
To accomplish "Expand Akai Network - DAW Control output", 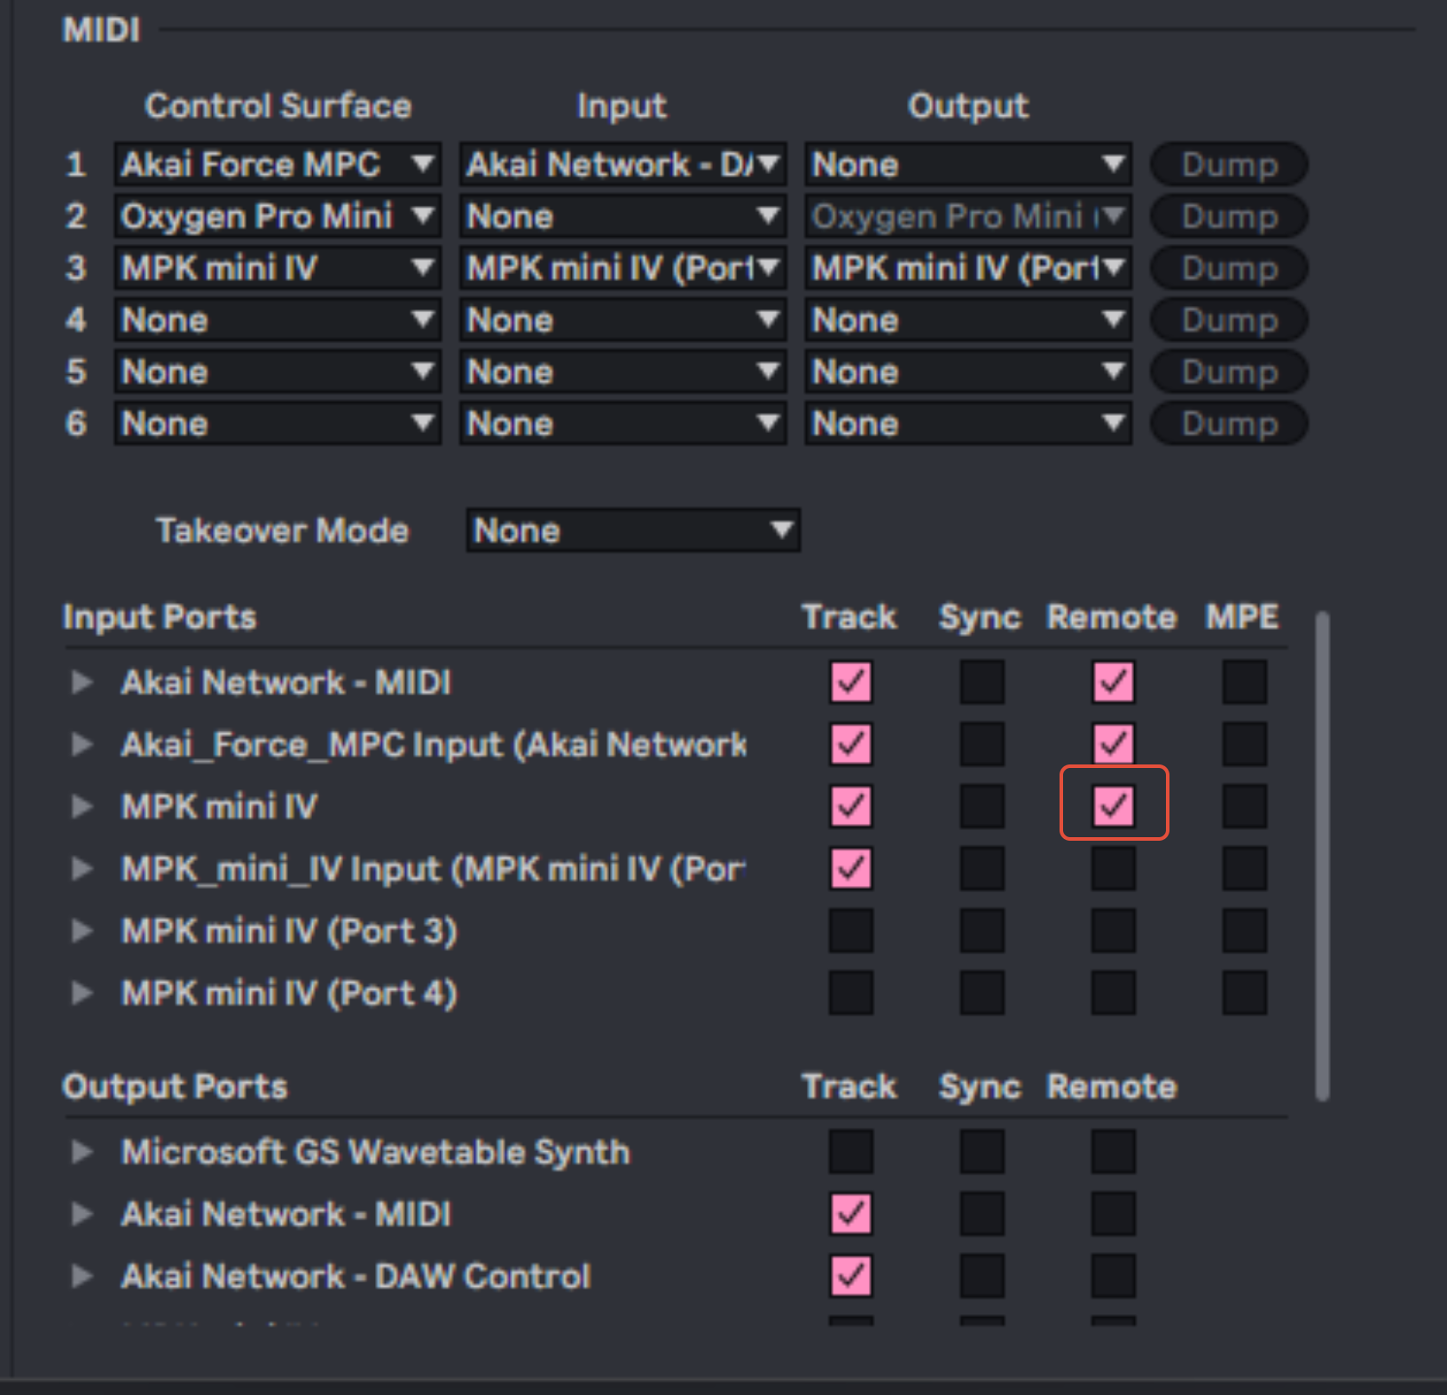I will [82, 1275].
